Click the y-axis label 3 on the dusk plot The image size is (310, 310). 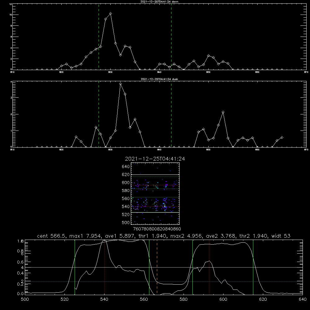click(x=11, y=98)
